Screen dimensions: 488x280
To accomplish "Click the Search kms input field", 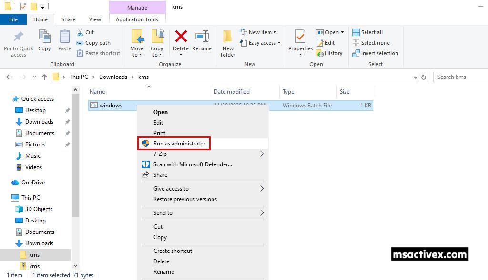I will [x=459, y=77].
